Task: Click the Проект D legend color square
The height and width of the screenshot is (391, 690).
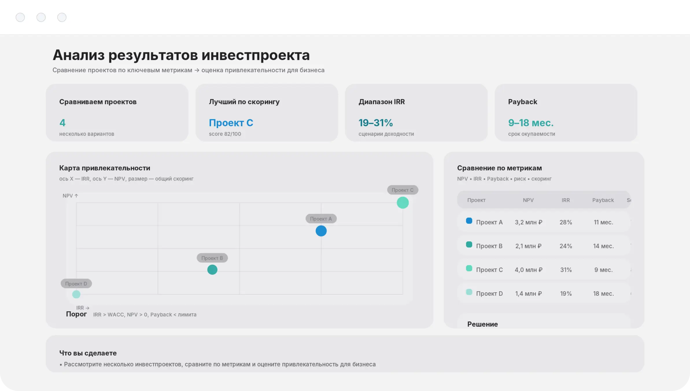Action: (469, 292)
